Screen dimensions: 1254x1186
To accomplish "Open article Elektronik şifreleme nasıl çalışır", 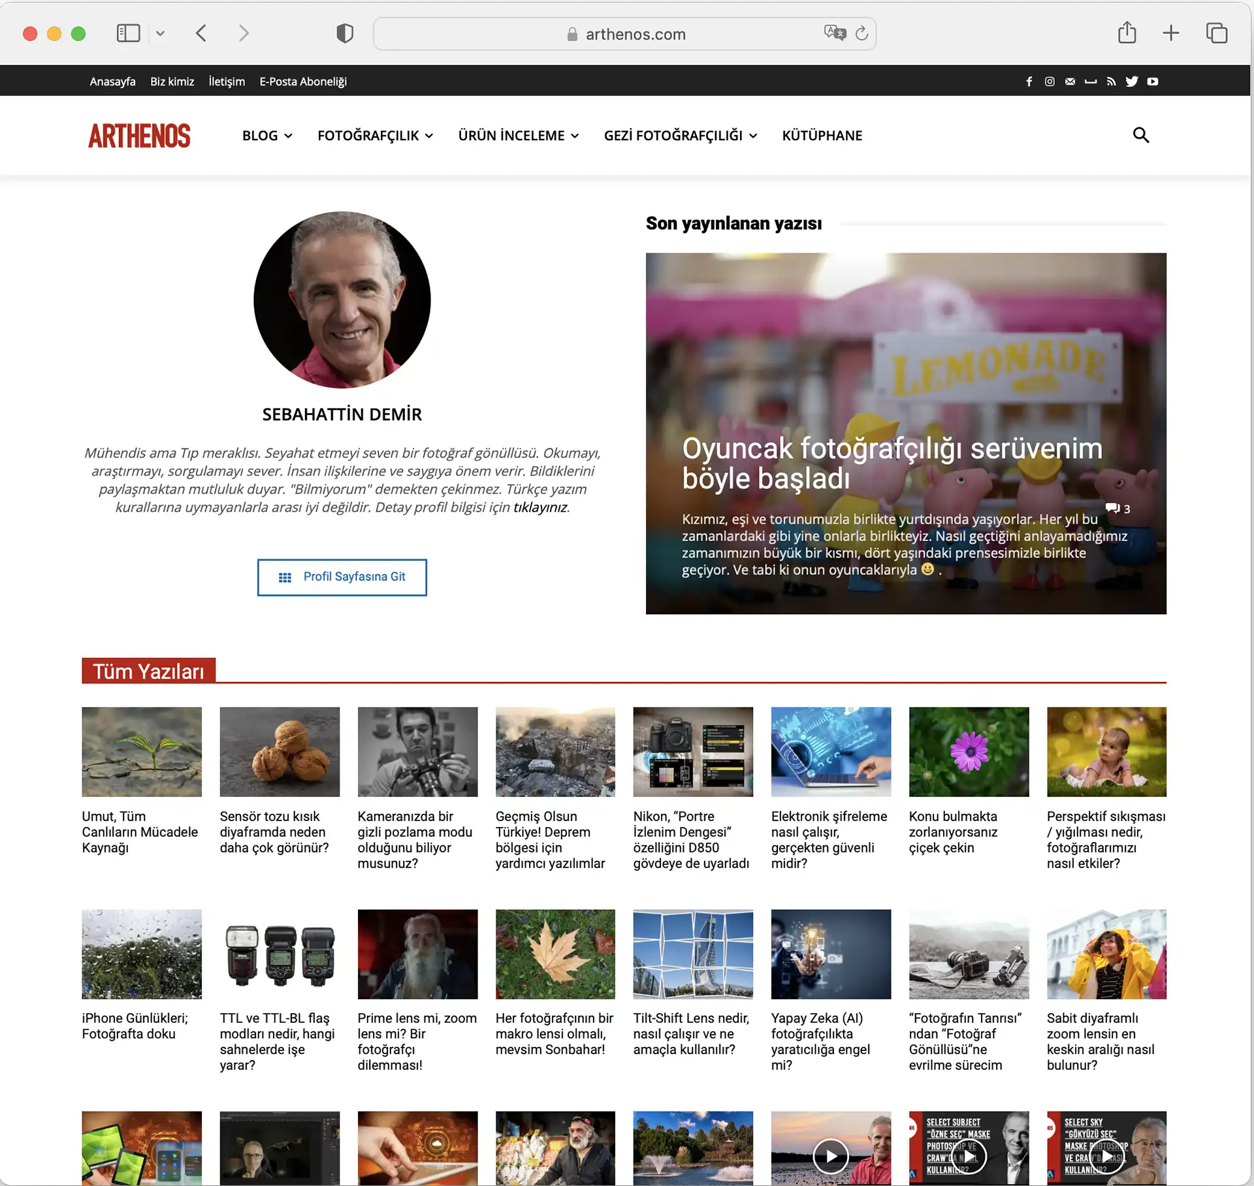I will click(829, 839).
